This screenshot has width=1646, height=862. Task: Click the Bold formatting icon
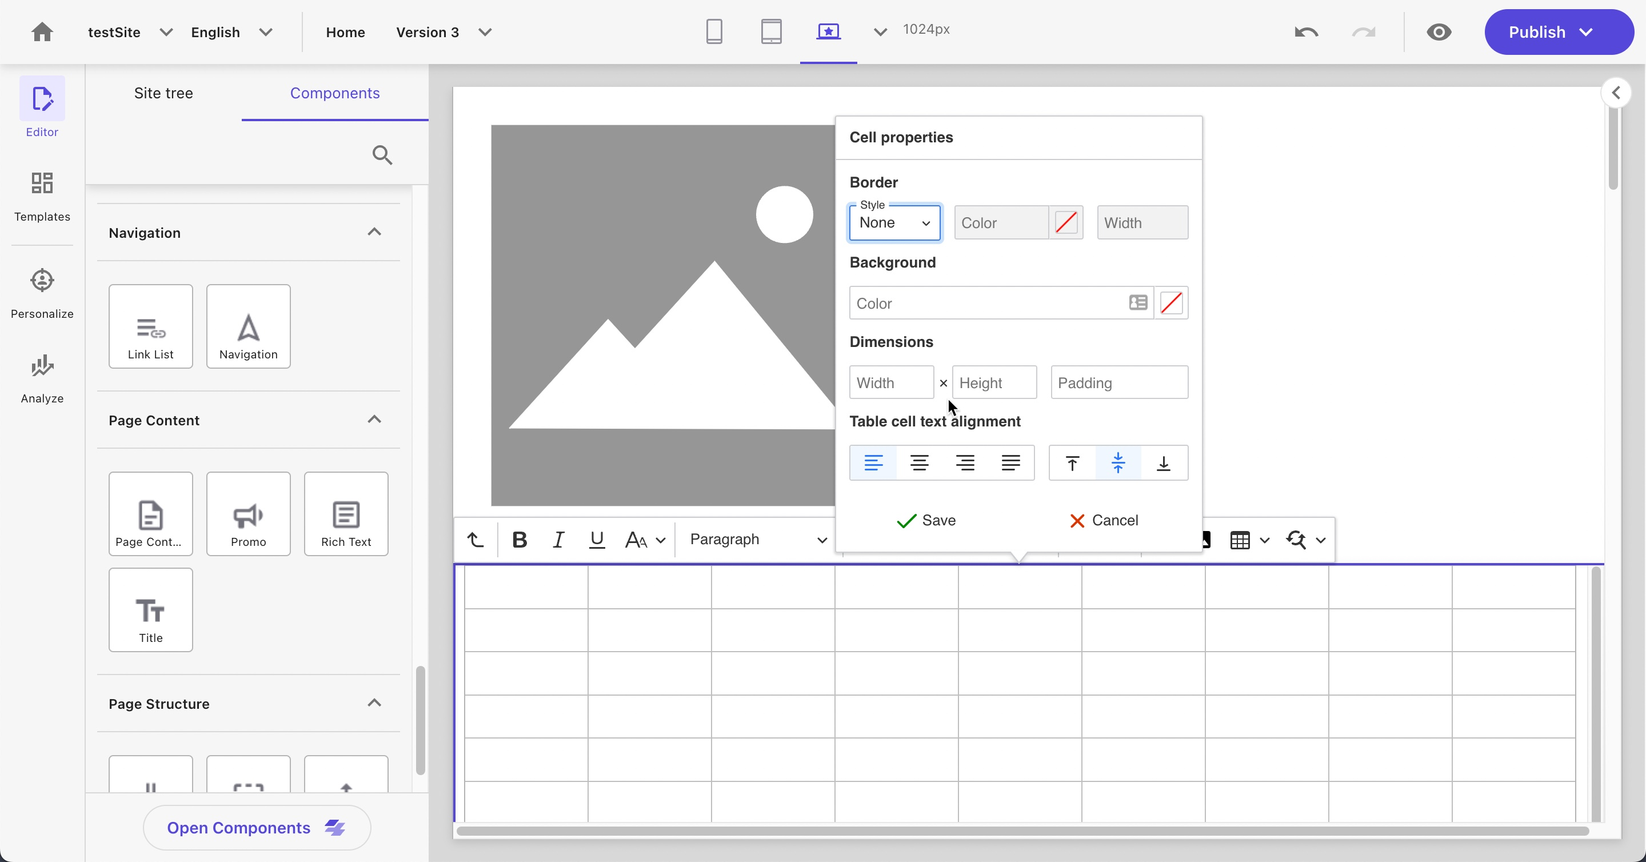520,540
